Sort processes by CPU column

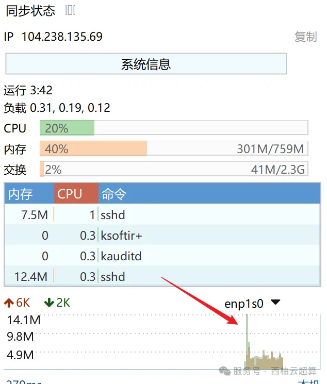76,194
